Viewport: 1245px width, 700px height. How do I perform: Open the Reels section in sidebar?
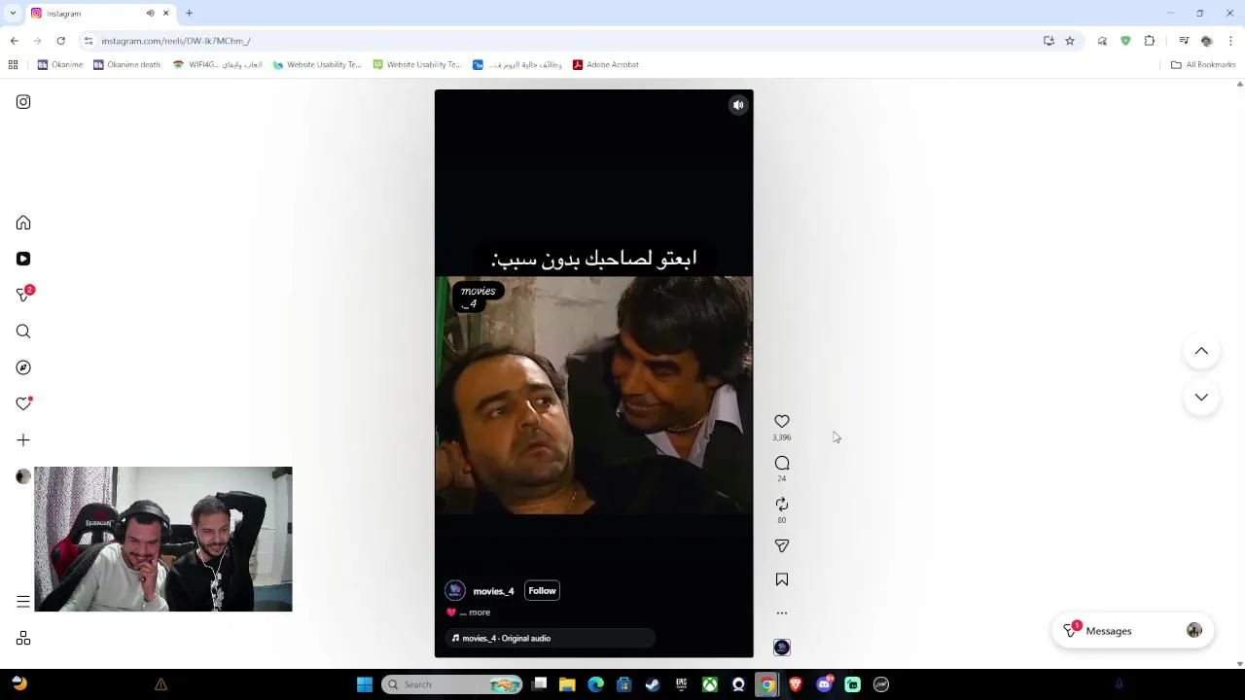point(23,259)
